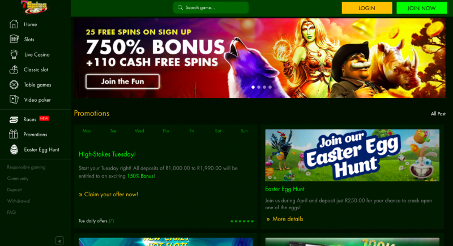The height and width of the screenshot is (246, 453).
Task: Click the Join the Fun banner button
Action: [x=122, y=81]
